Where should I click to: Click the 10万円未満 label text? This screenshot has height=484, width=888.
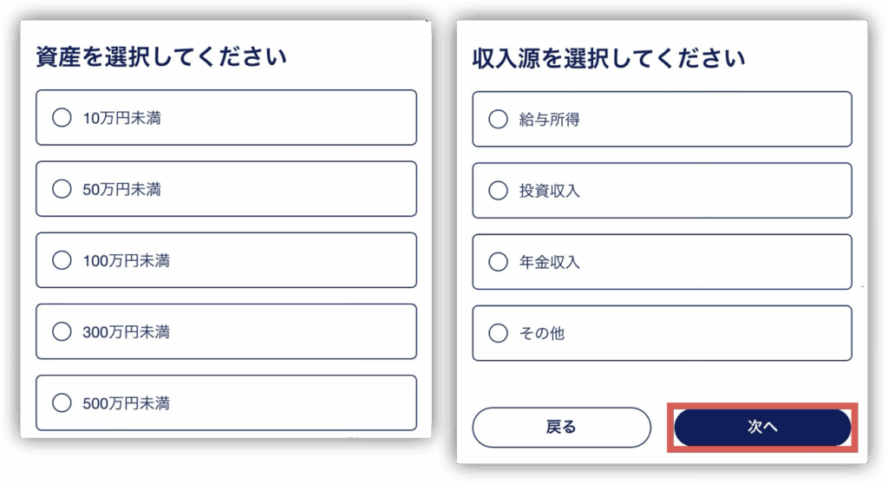pos(121,118)
